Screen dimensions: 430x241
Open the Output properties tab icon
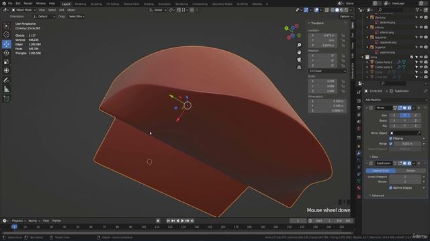(x=359, y=108)
